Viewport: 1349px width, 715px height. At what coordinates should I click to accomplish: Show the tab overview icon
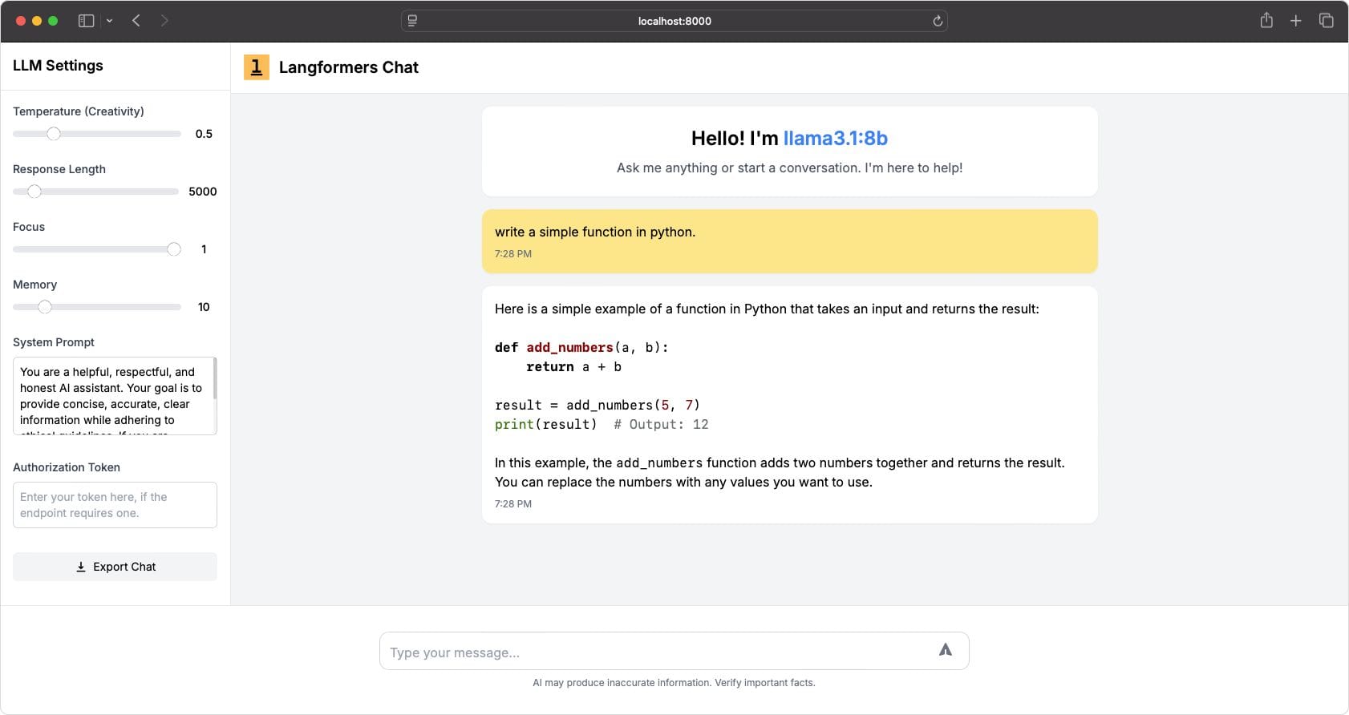(1327, 21)
